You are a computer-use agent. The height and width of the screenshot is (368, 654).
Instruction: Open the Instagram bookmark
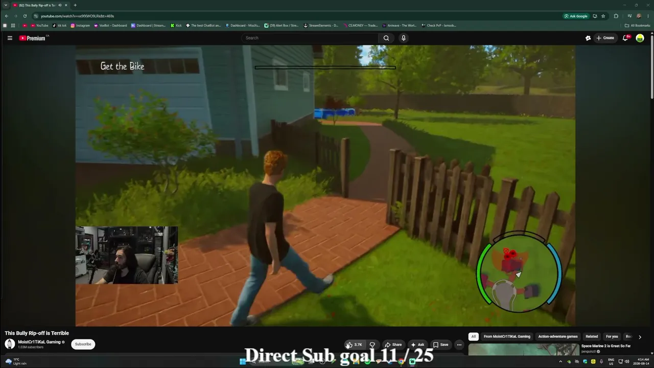tap(80, 26)
